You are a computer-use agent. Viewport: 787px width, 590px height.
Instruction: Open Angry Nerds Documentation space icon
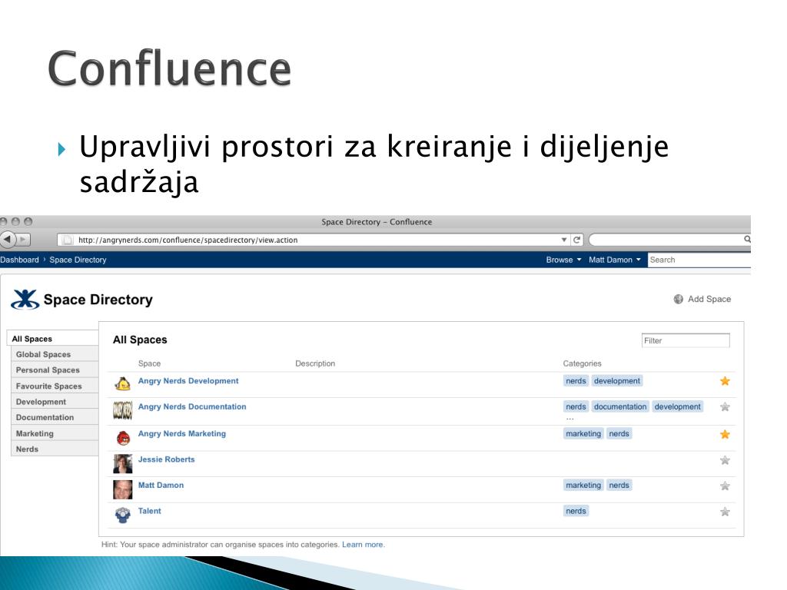click(122, 410)
